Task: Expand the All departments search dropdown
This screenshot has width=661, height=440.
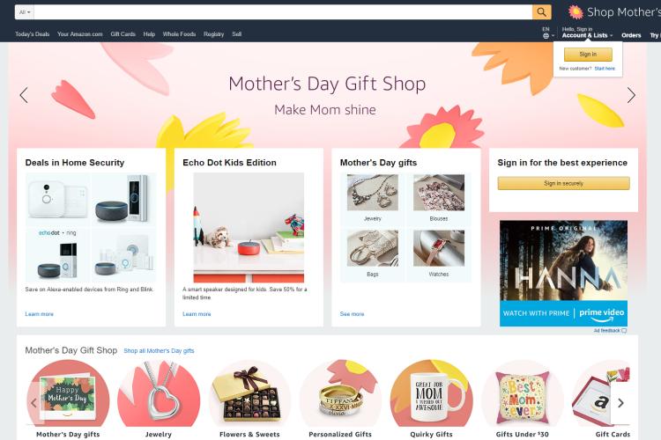Action: click(x=25, y=12)
